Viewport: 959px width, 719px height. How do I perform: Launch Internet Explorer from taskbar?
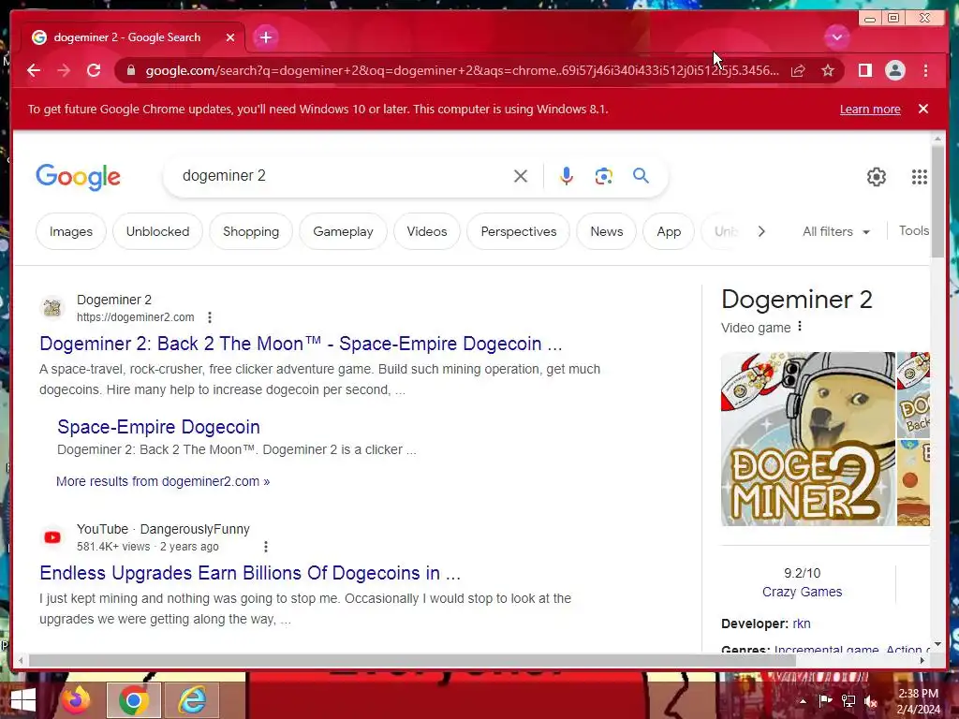(192, 700)
